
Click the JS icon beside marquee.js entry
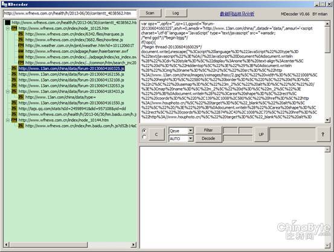[21, 34]
